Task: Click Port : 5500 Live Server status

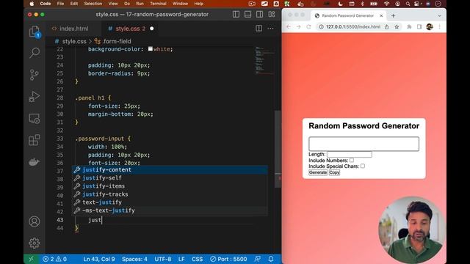Action: click(228, 259)
